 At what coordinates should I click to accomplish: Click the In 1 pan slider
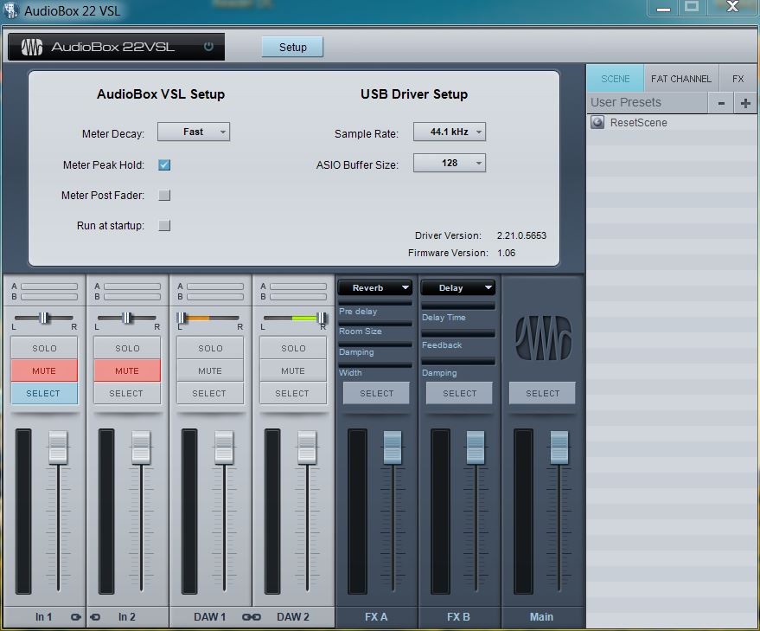[x=44, y=318]
